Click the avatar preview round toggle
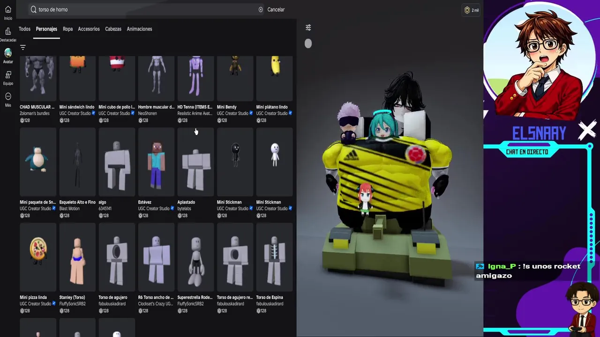This screenshot has width=600, height=337. pyautogui.click(x=308, y=44)
